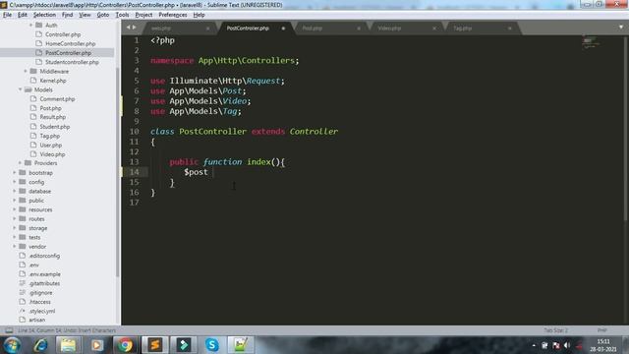
Task: Open the Tools menu
Action: pyautogui.click(x=122, y=15)
